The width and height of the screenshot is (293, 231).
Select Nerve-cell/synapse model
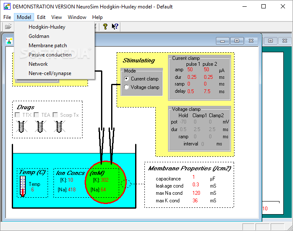(54, 73)
